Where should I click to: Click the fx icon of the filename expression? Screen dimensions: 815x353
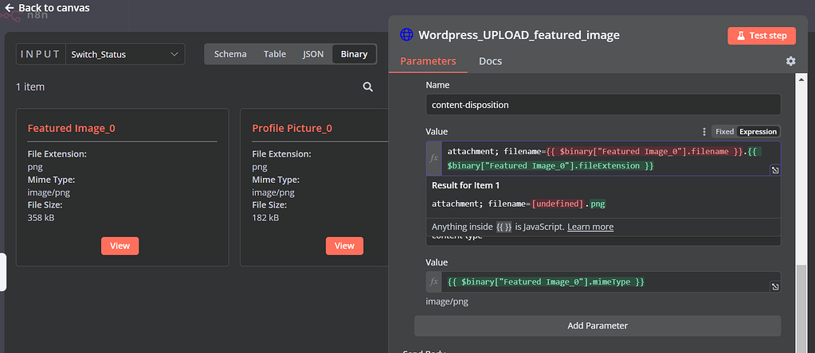(x=434, y=159)
